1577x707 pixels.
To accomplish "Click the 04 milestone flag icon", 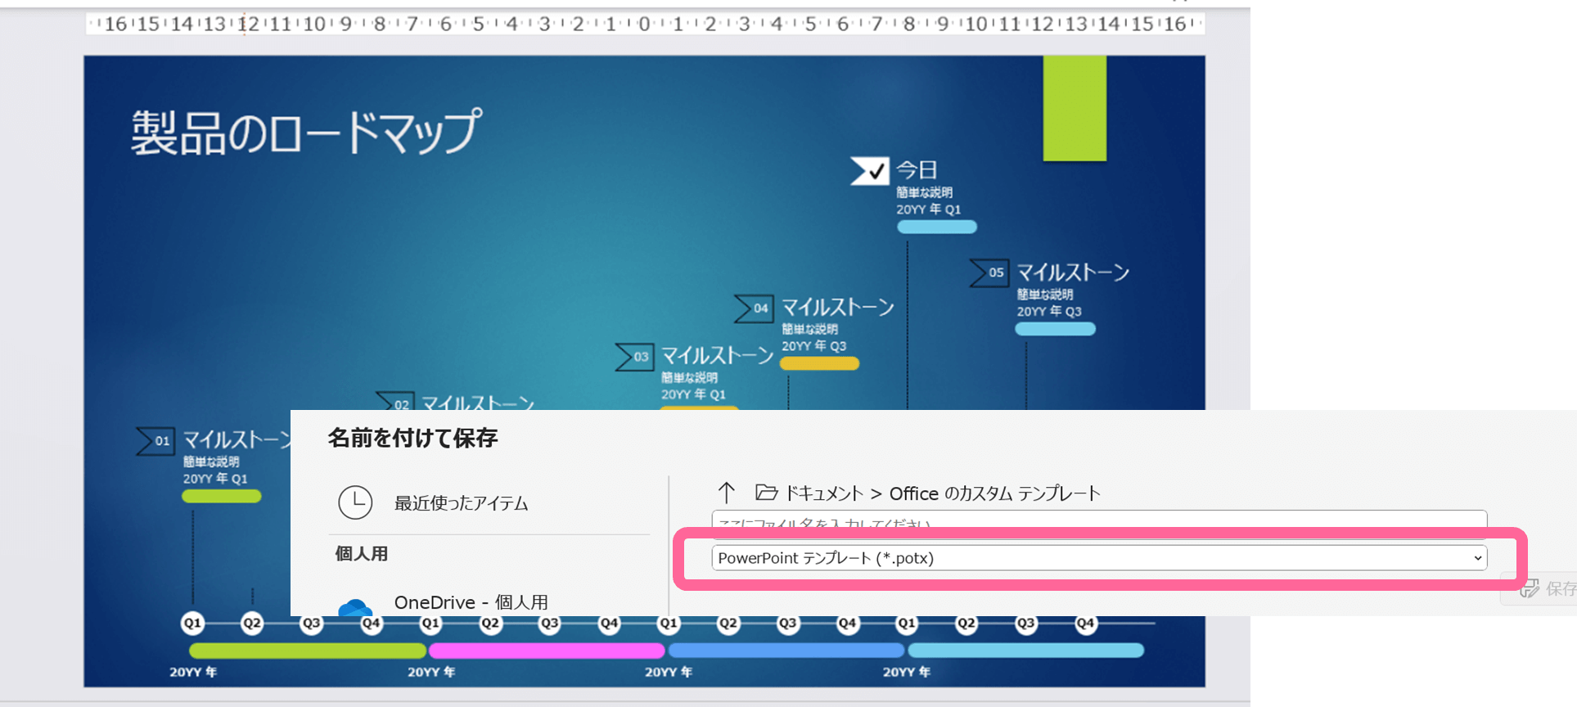I will point(754,308).
